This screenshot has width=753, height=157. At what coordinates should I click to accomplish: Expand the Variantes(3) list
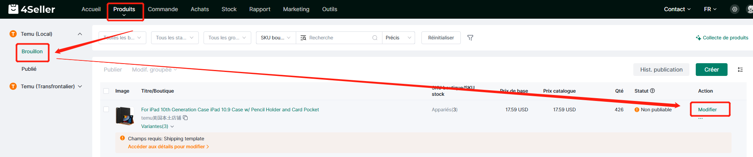coord(157,126)
